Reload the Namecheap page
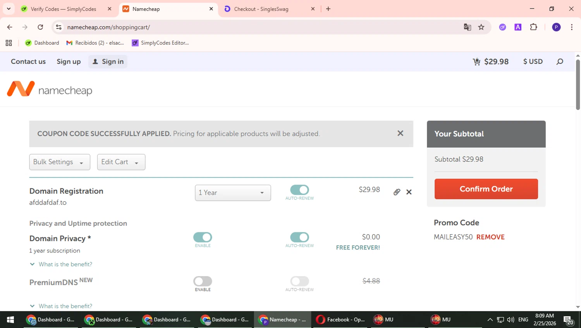This screenshot has height=328, width=581. point(40,27)
